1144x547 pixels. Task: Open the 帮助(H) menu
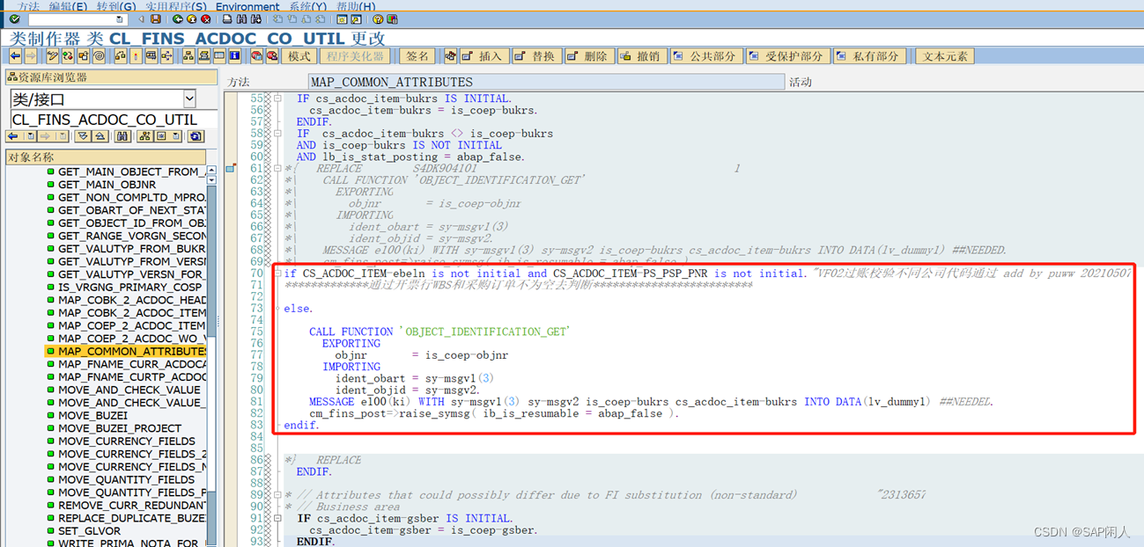point(356,5)
